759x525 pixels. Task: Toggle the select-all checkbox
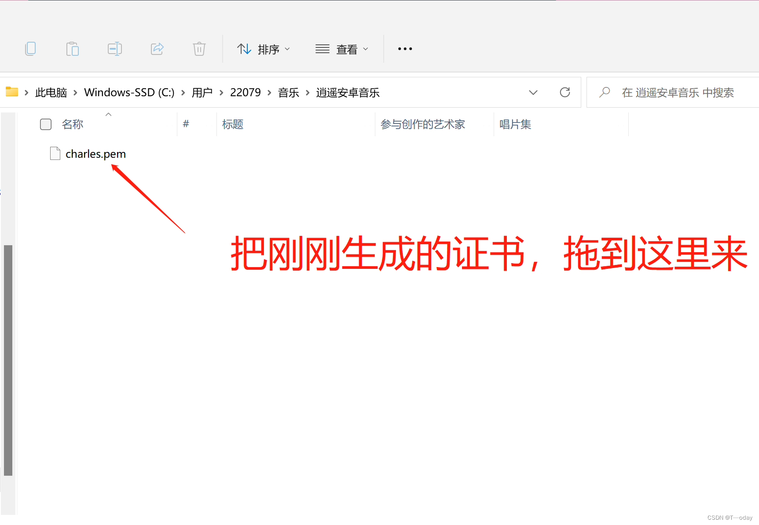coord(46,124)
